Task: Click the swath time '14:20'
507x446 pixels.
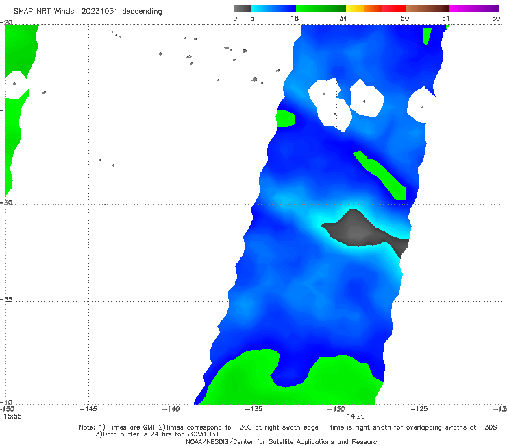Action: pyautogui.click(x=356, y=416)
